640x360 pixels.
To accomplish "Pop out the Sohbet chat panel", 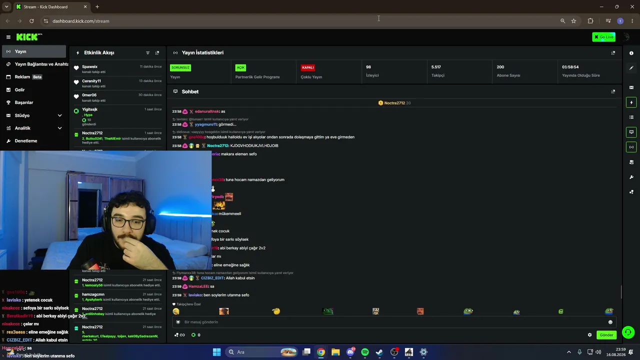I will [613, 91].
